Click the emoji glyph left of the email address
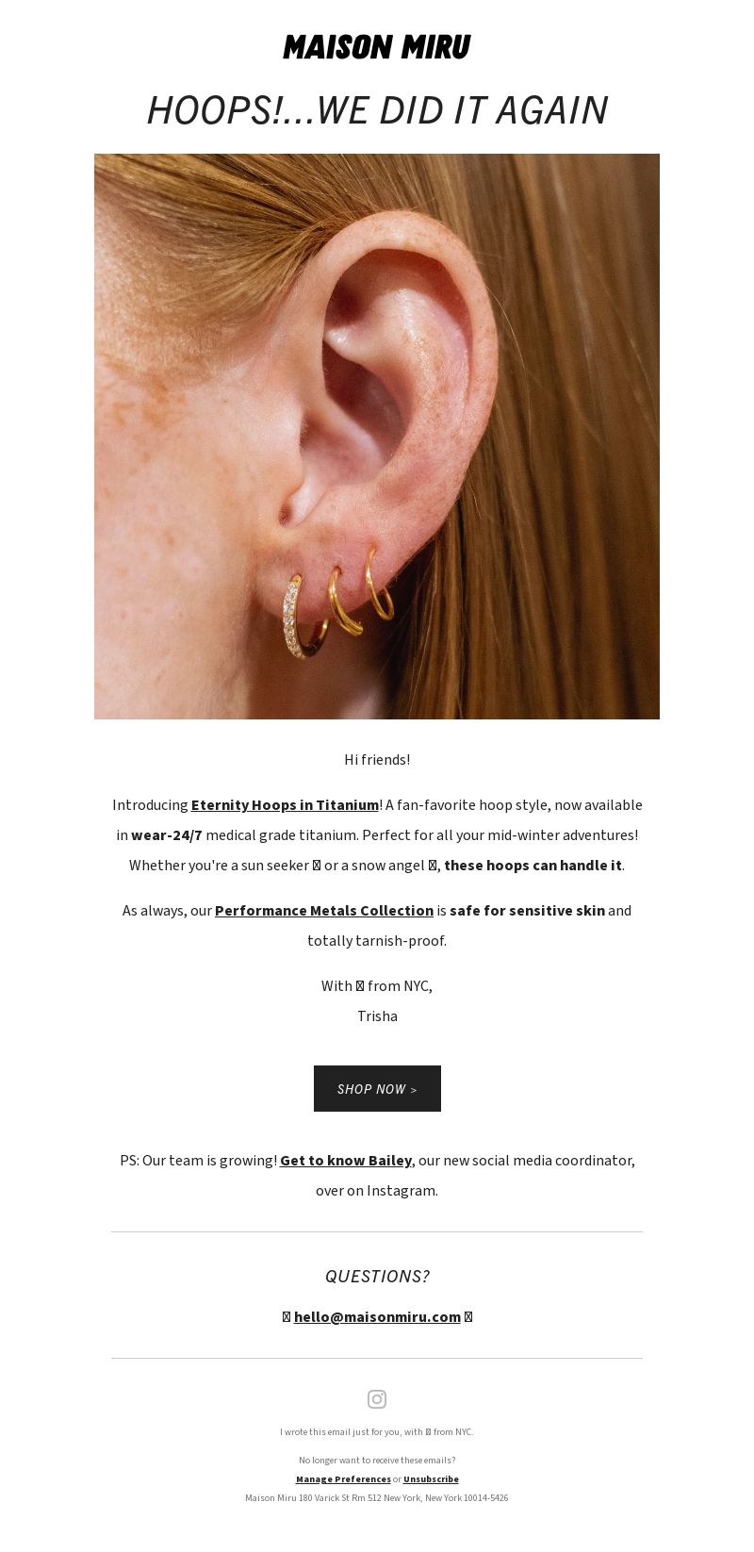The height and width of the screenshot is (1552, 754). pyautogui.click(x=287, y=1317)
